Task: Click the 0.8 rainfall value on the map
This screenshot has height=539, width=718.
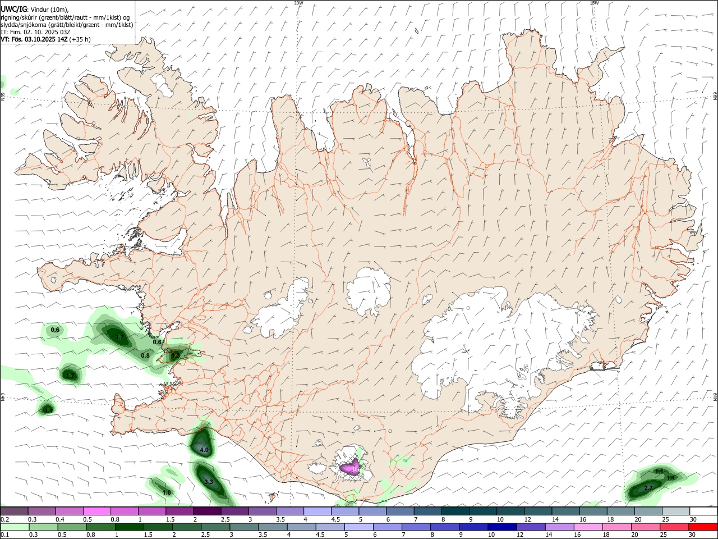Action: click(x=145, y=355)
